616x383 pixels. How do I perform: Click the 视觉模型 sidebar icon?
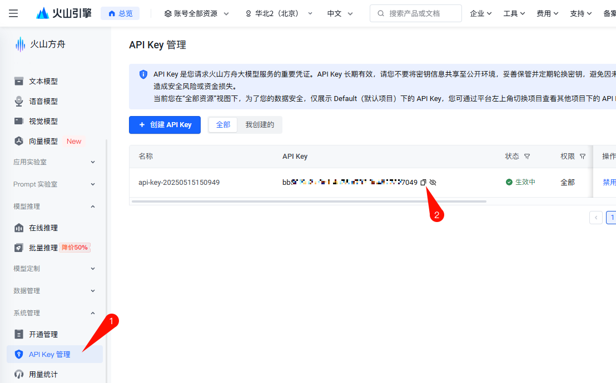19,121
